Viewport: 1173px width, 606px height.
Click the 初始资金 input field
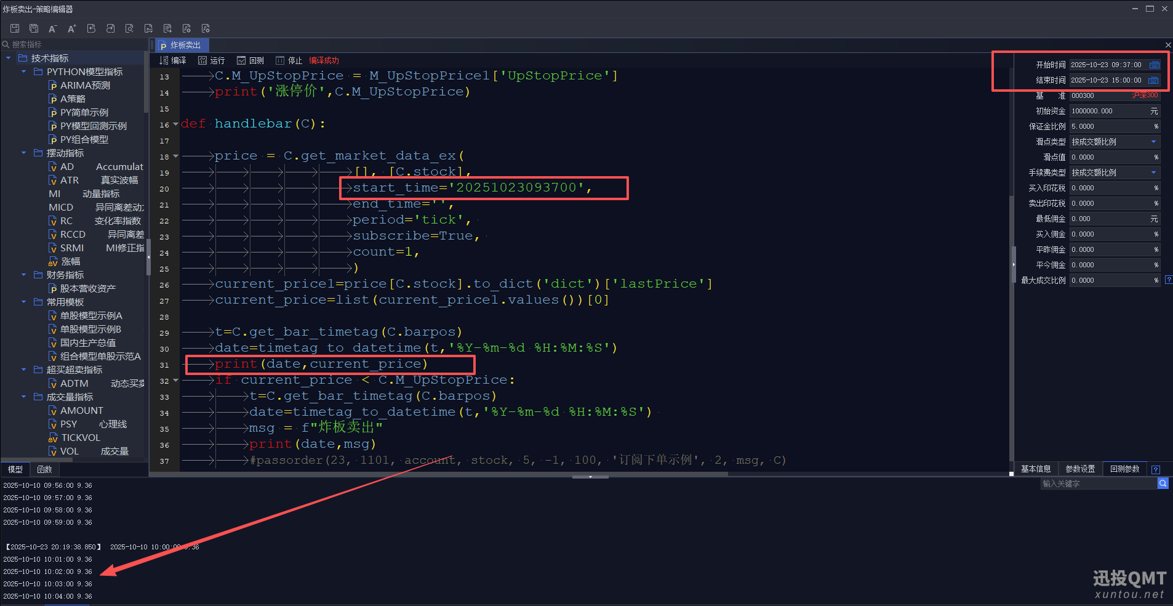coord(1109,111)
